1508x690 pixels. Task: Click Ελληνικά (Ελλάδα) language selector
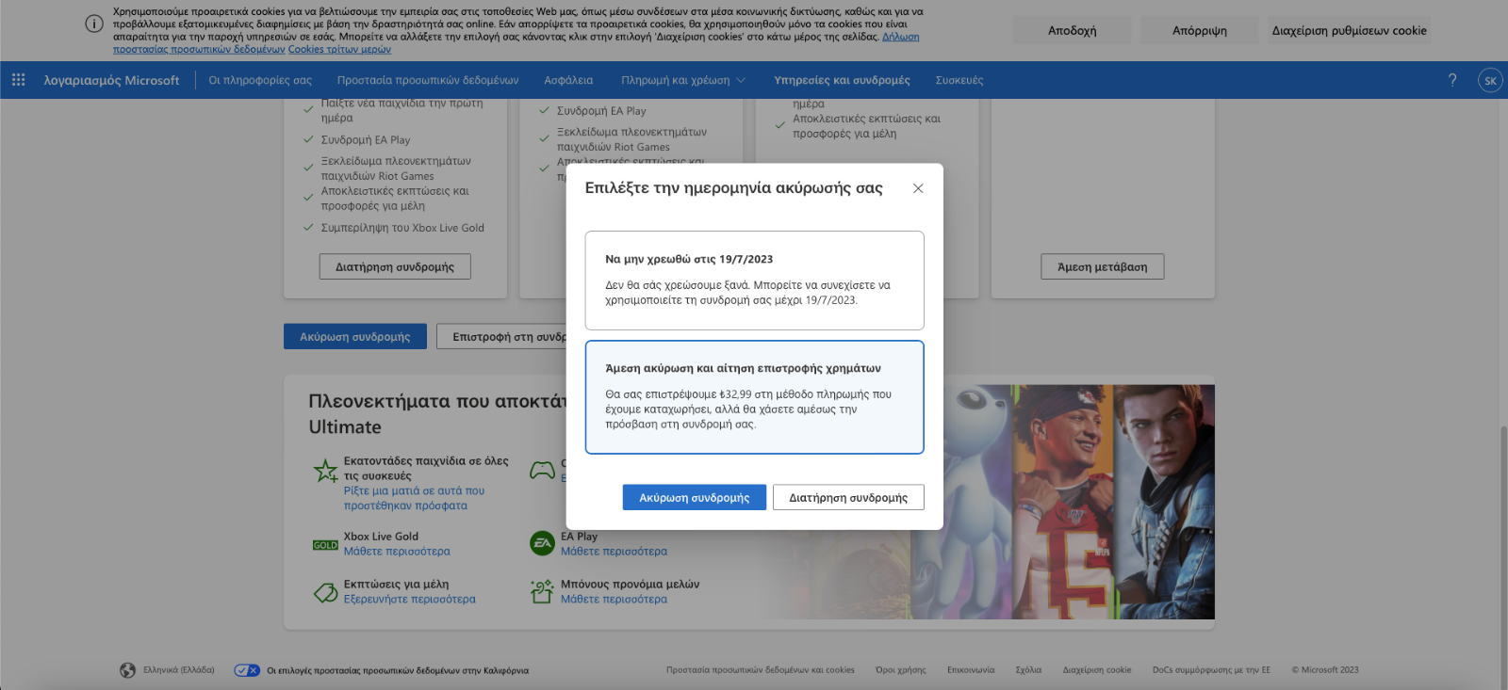[x=179, y=670]
